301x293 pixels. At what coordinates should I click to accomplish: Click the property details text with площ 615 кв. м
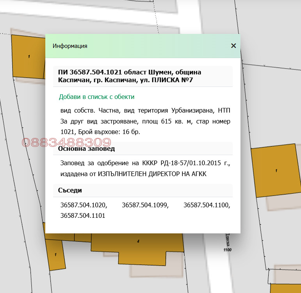pyautogui.click(x=145, y=121)
